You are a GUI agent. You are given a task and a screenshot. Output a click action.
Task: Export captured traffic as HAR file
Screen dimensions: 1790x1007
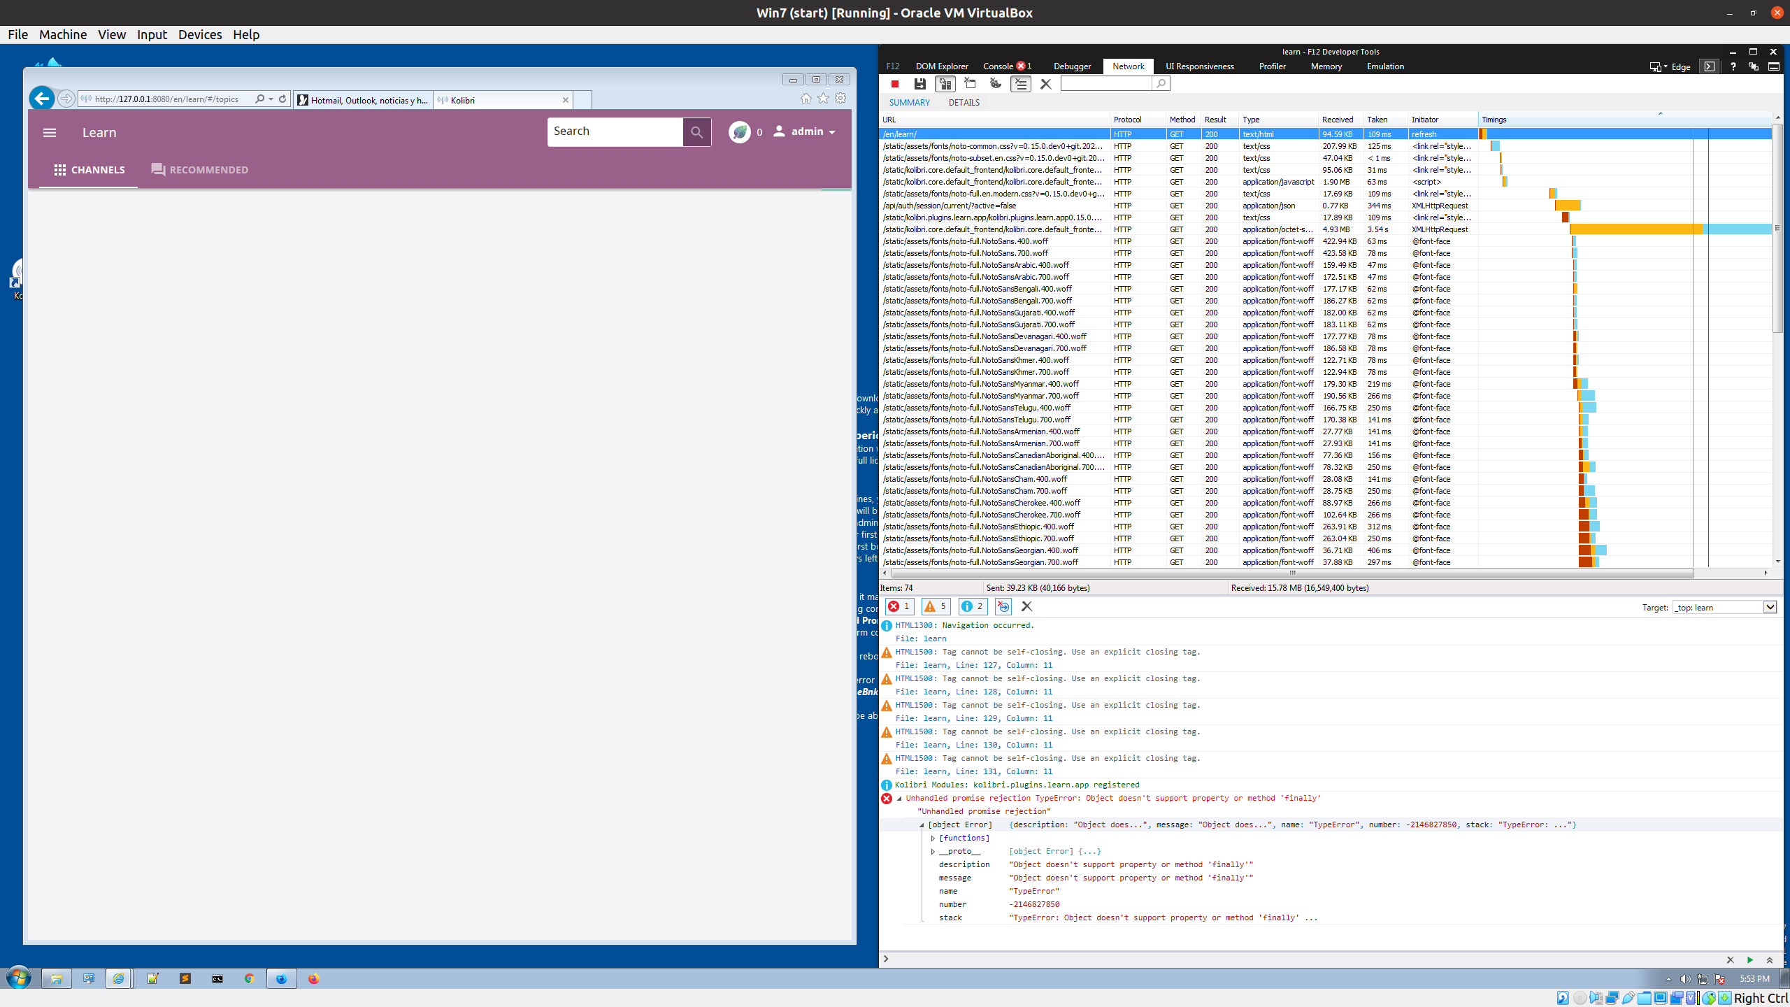tap(919, 84)
